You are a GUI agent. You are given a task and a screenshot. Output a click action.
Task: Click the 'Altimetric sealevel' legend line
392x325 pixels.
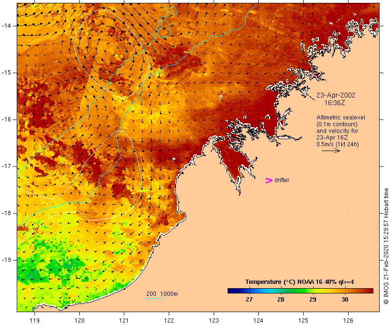pos(341,118)
